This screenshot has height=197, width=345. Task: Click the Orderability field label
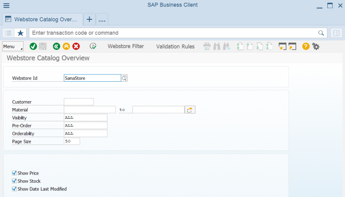23,134
